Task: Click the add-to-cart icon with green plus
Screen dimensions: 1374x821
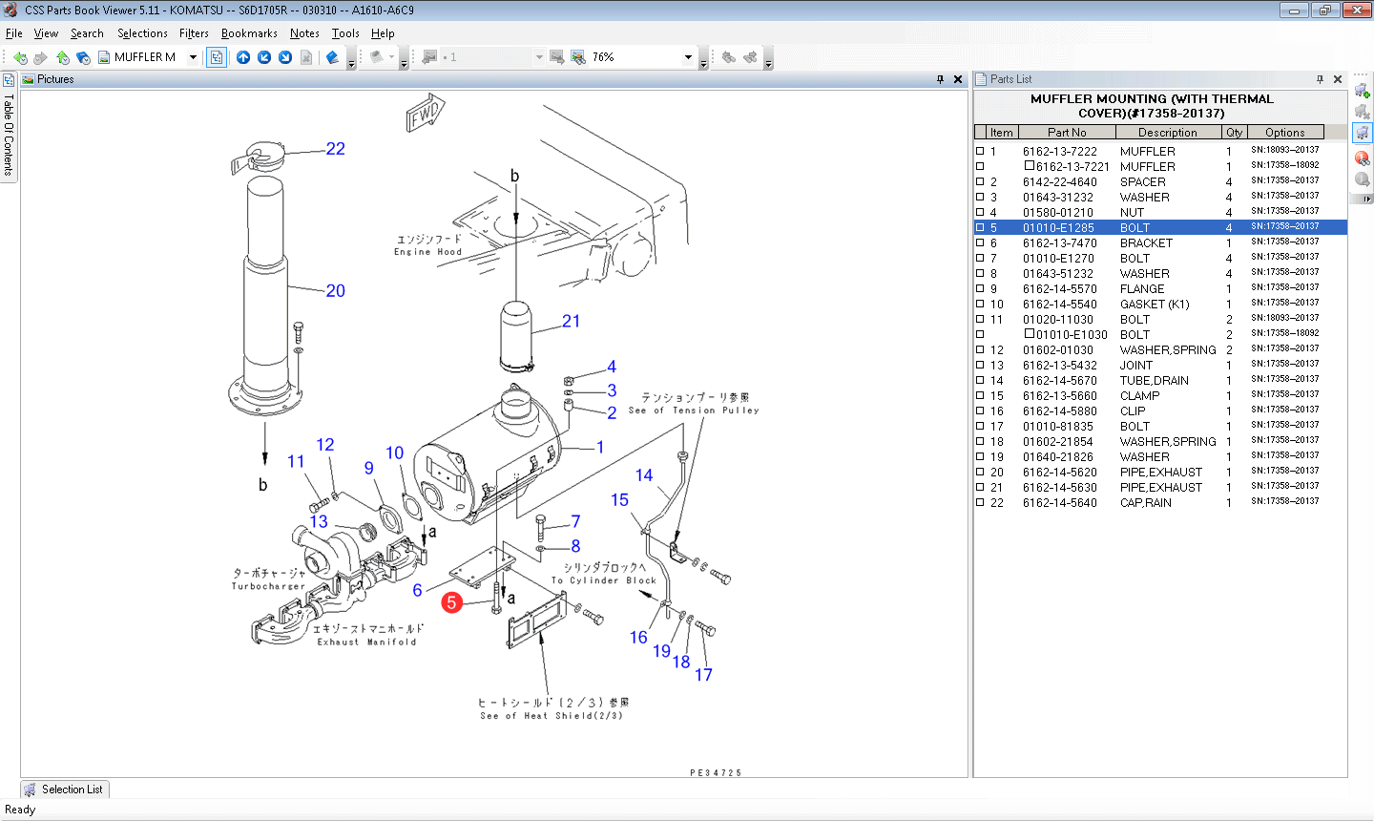Action: tap(1362, 90)
